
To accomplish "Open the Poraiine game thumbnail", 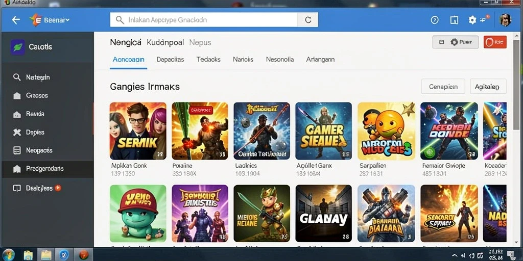I will tap(200, 131).
